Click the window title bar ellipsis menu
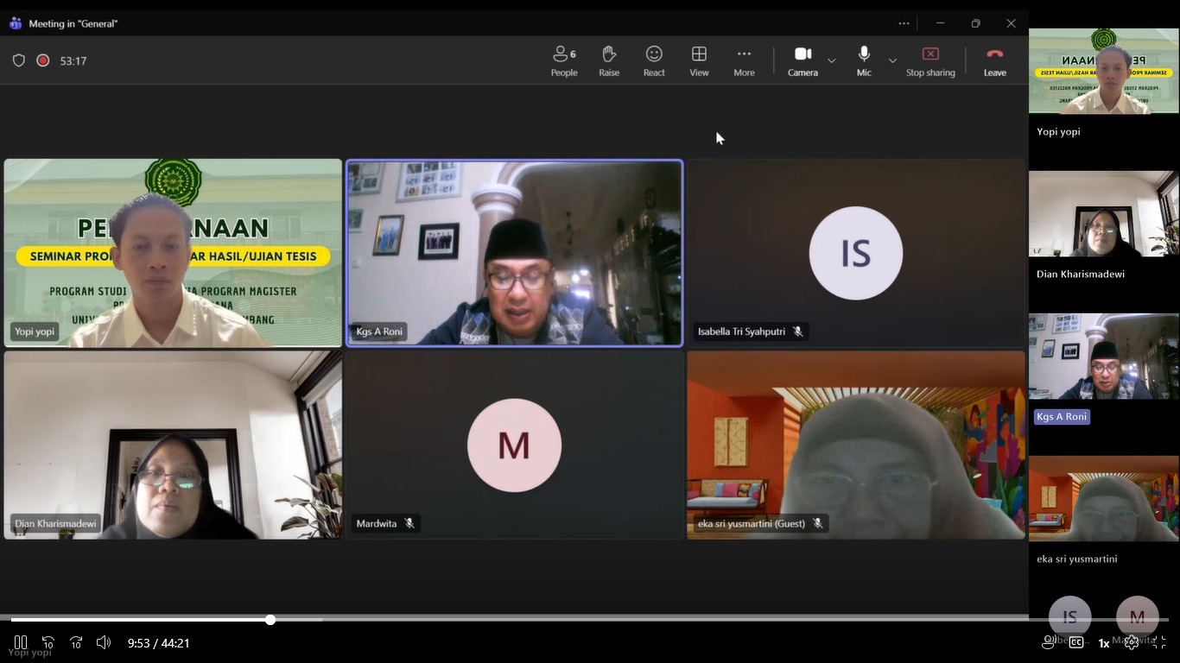Image resolution: width=1180 pixels, height=663 pixels. pyautogui.click(x=904, y=23)
